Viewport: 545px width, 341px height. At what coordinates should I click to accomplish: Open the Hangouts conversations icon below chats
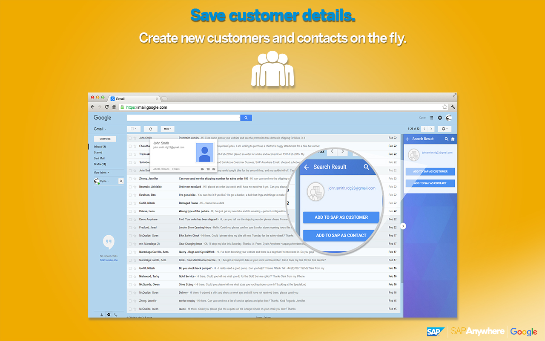click(x=109, y=315)
